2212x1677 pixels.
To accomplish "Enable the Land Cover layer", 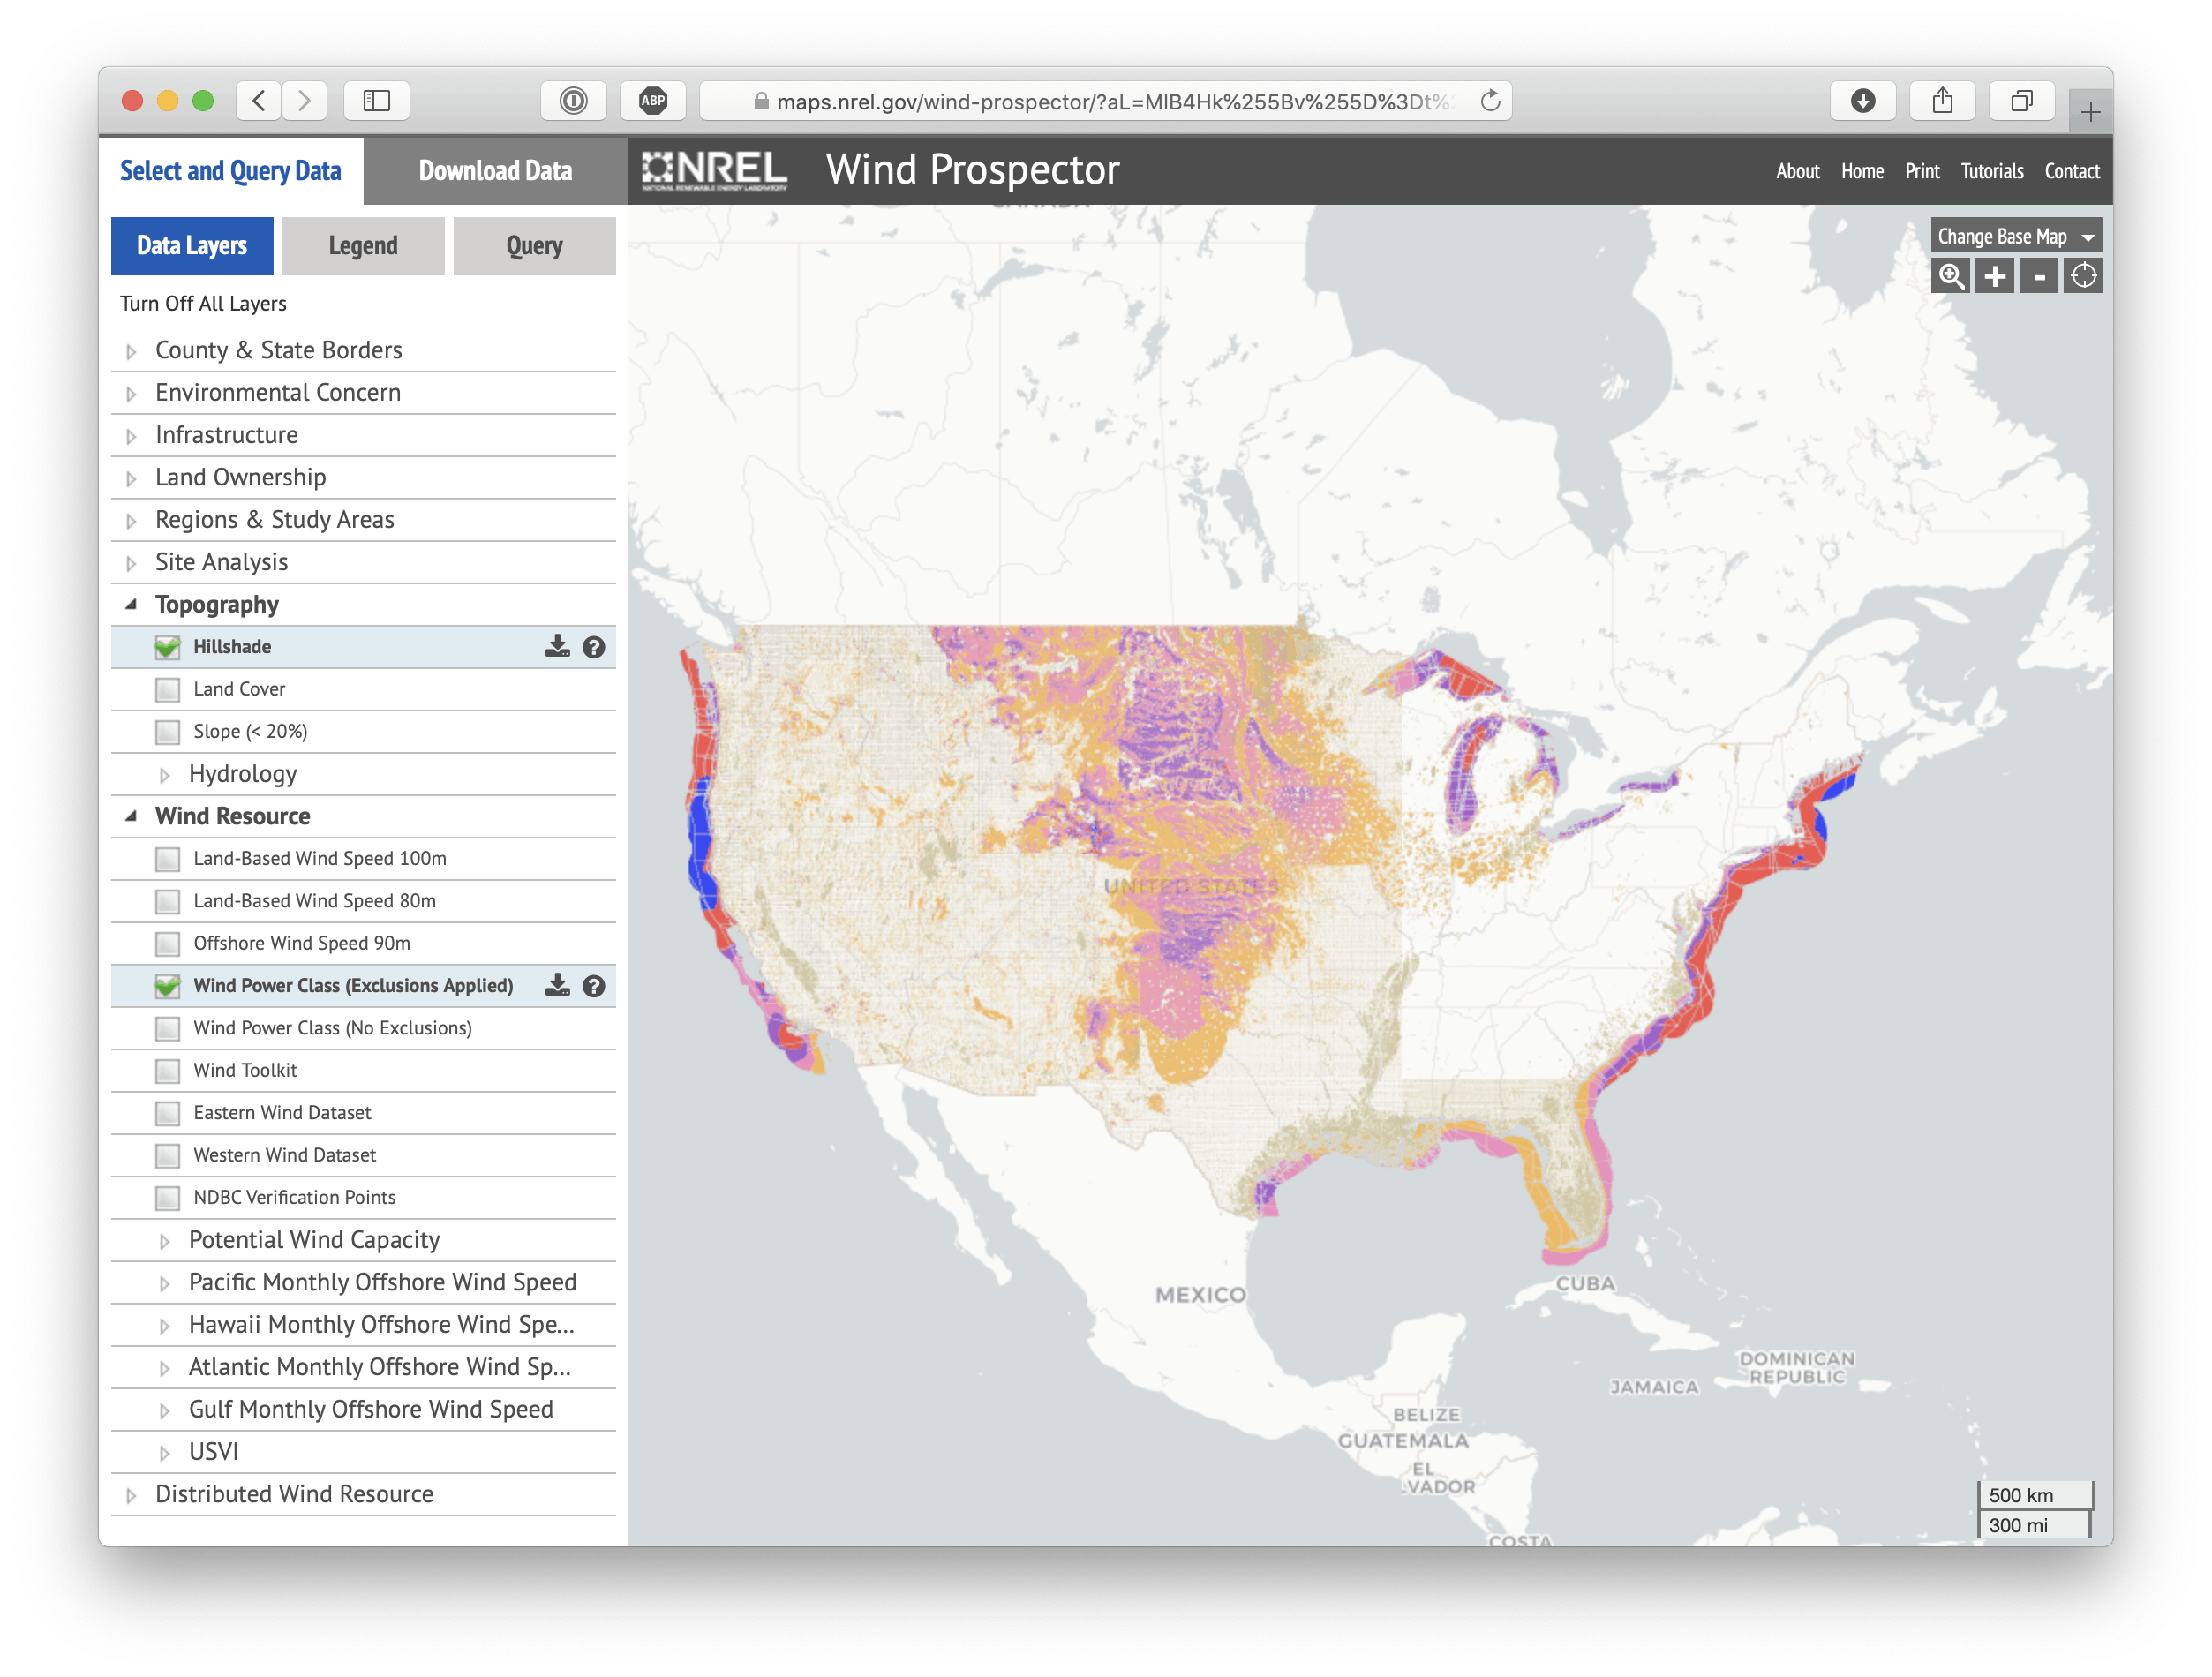I will (166, 689).
